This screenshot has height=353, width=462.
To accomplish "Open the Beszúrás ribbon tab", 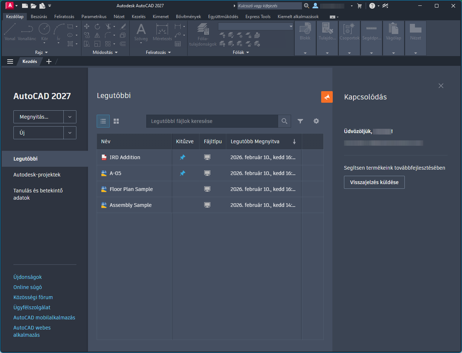I will (39, 17).
